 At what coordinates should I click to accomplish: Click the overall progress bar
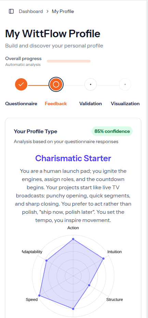pos(69,61)
